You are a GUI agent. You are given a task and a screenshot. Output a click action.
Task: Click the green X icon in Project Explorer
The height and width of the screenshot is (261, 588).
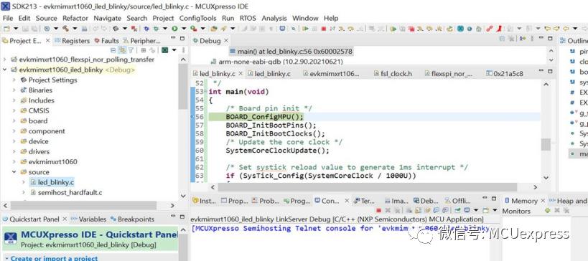[164, 50]
